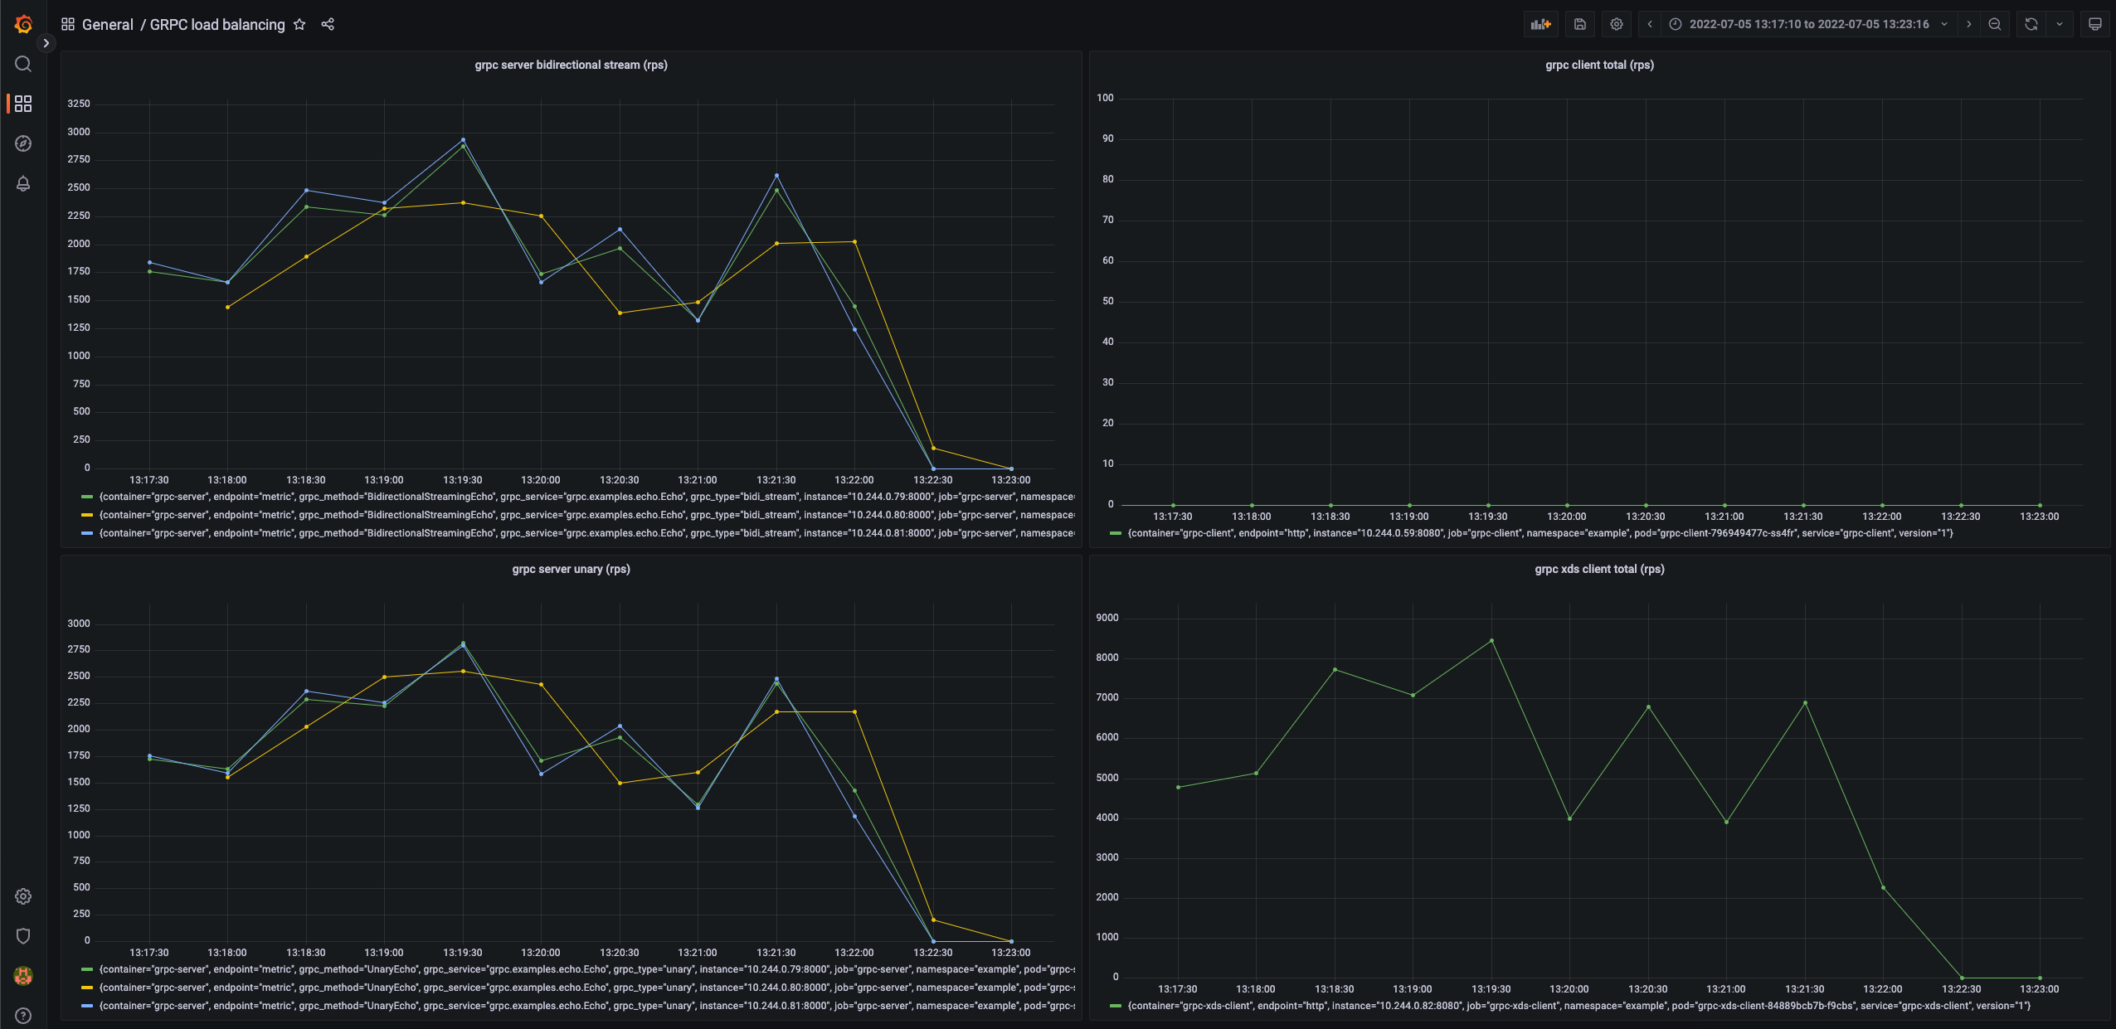Open the Search dashboards panel
The height and width of the screenshot is (1029, 2116).
(x=22, y=63)
